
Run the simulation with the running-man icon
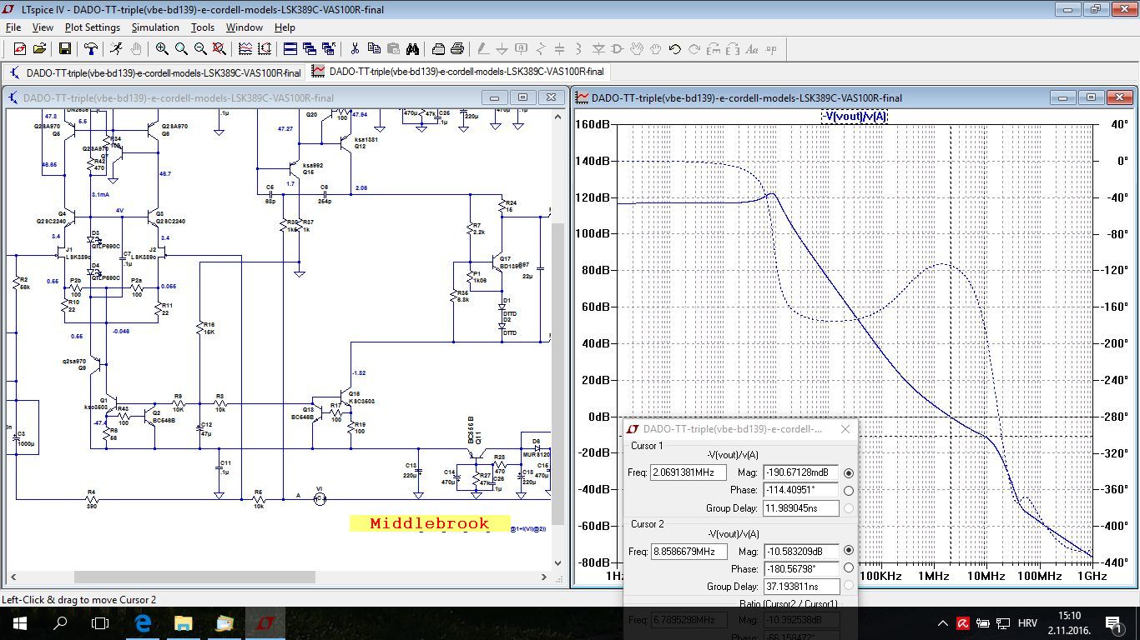pos(116,49)
